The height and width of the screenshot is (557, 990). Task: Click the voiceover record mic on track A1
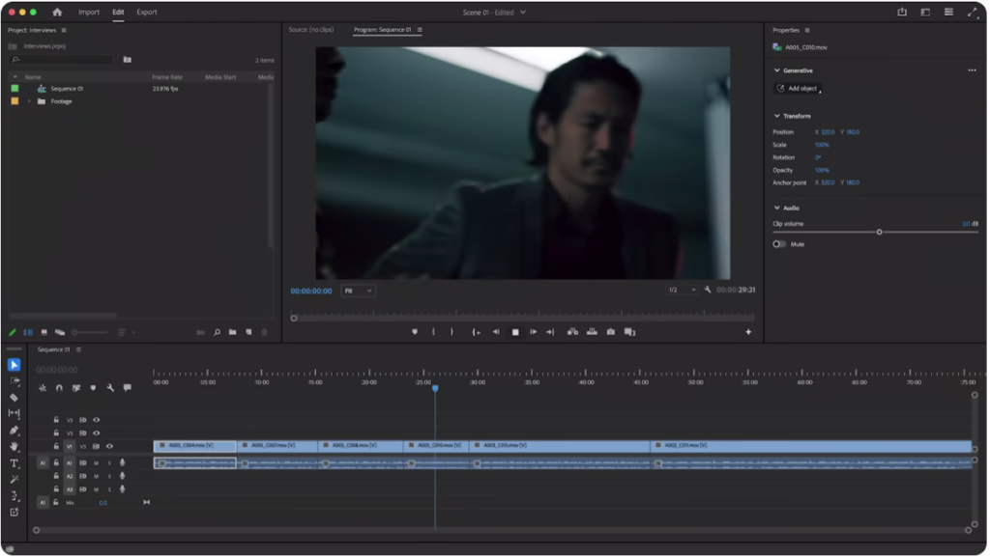(x=124, y=462)
